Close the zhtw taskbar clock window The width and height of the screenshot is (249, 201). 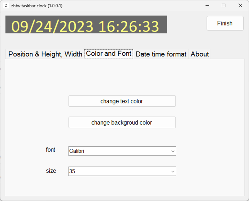click(240, 6)
